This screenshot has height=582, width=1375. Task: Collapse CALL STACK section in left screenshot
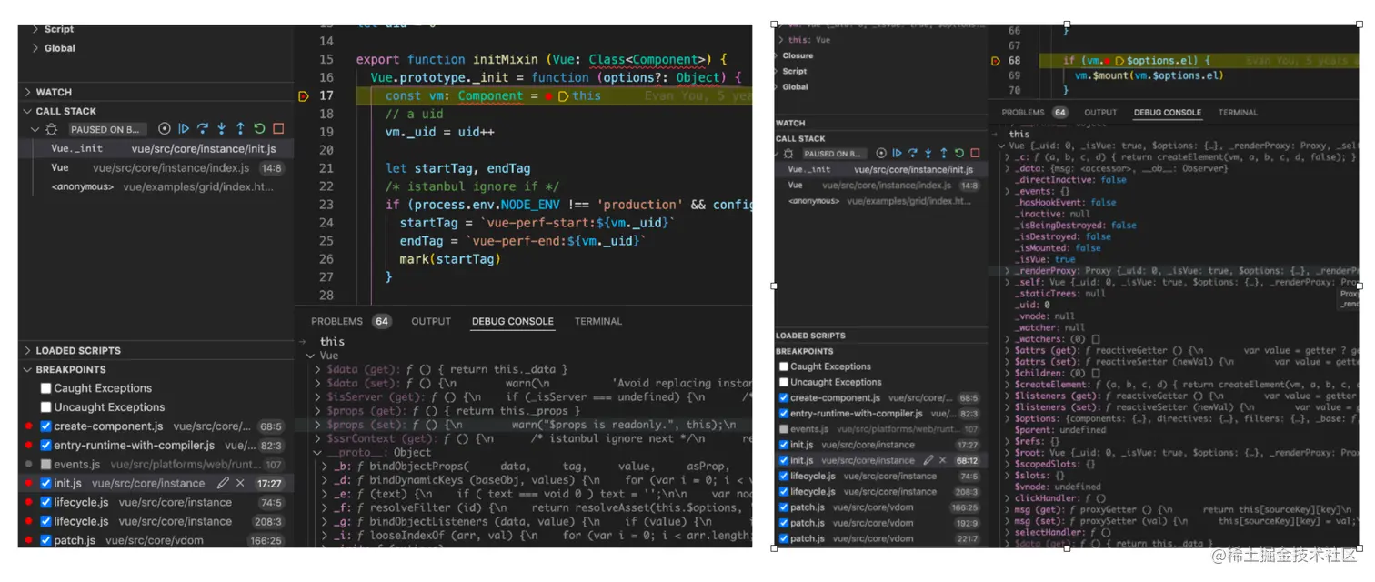[x=27, y=111]
